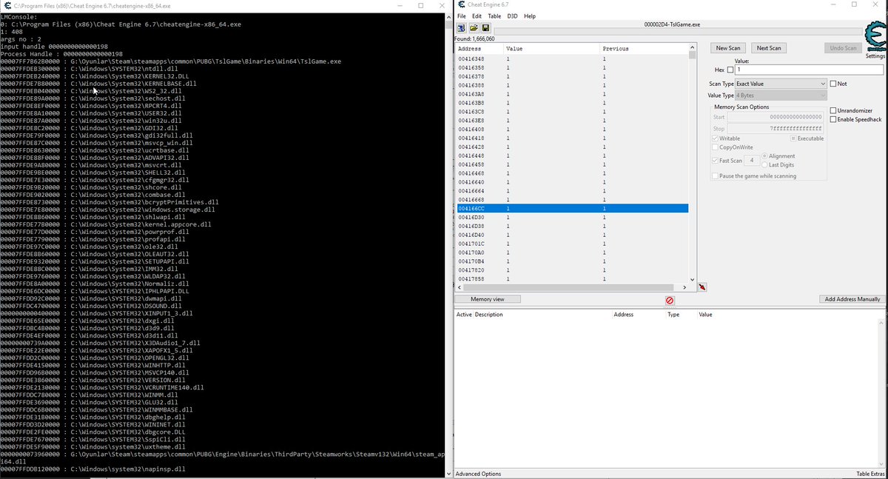The image size is (888, 479).
Task: Click Add Address Manually button
Action: pyautogui.click(x=852, y=299)
